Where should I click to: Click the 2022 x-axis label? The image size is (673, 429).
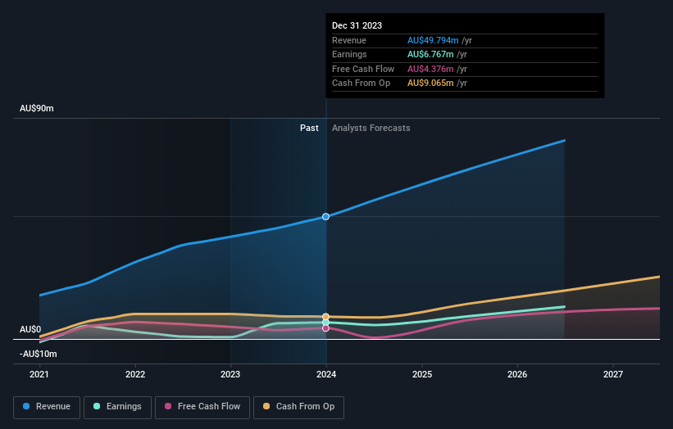tap(135, 374)
